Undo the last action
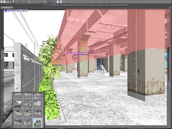 pos(19,2)
